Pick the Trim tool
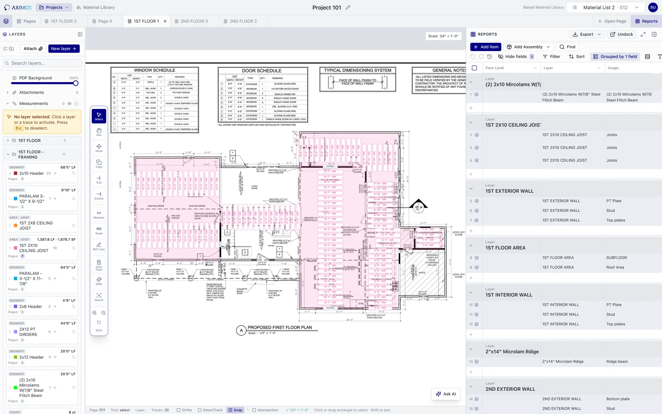 (x=99, y=180)
